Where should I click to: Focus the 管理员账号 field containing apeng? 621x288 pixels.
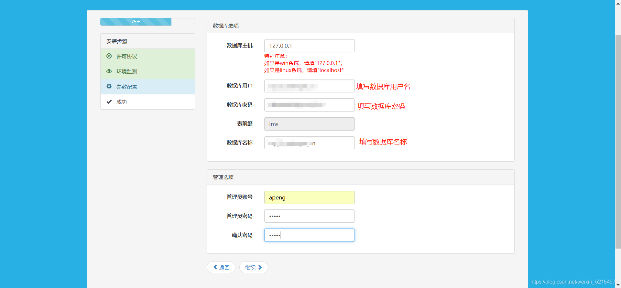[x=309, y=197]
